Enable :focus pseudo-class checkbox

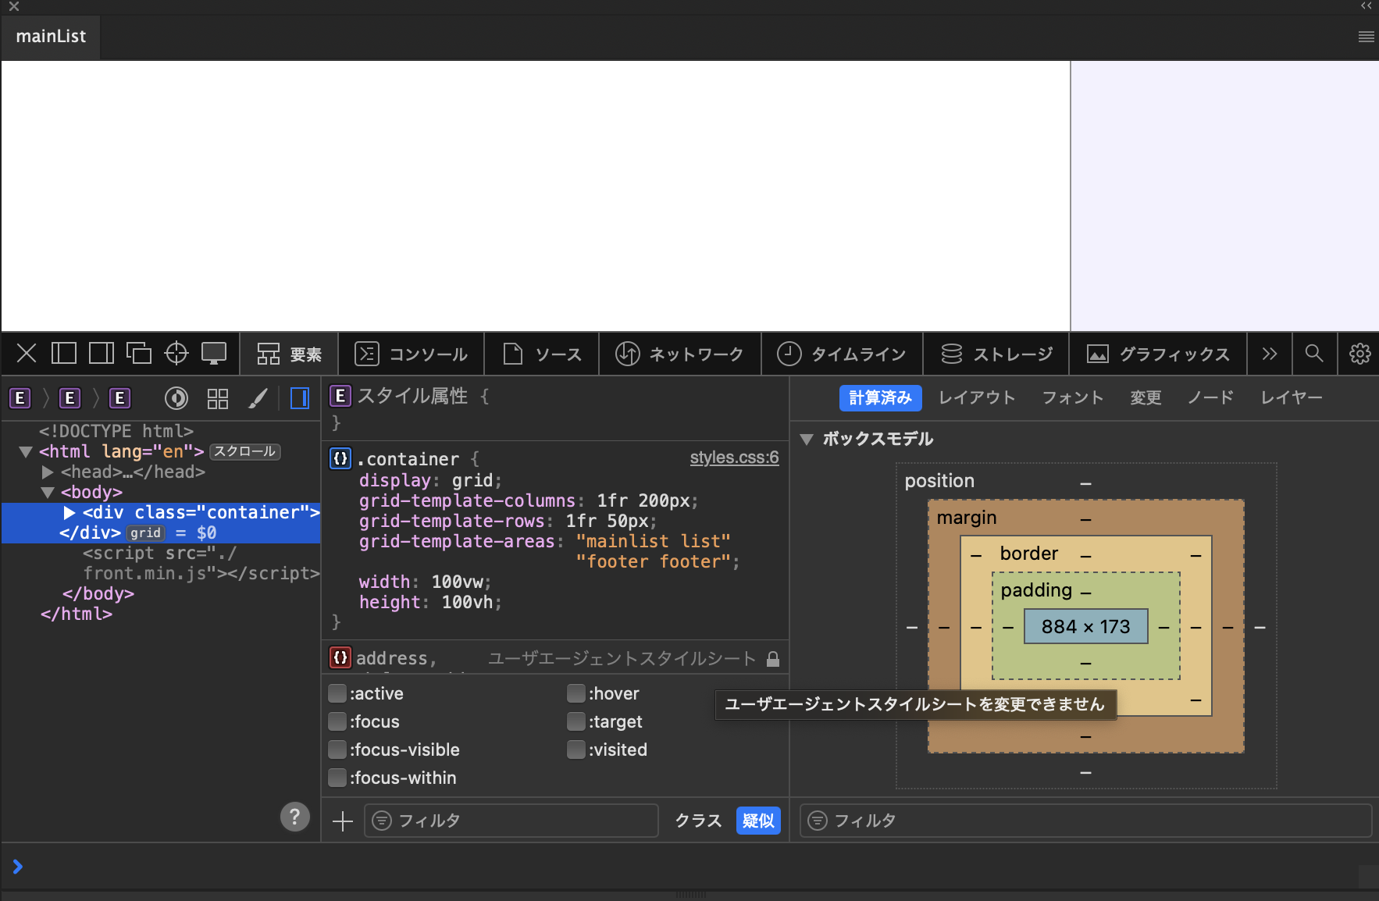pos(337,721)
